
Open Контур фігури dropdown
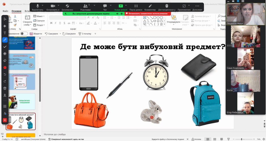click(201, 21)
